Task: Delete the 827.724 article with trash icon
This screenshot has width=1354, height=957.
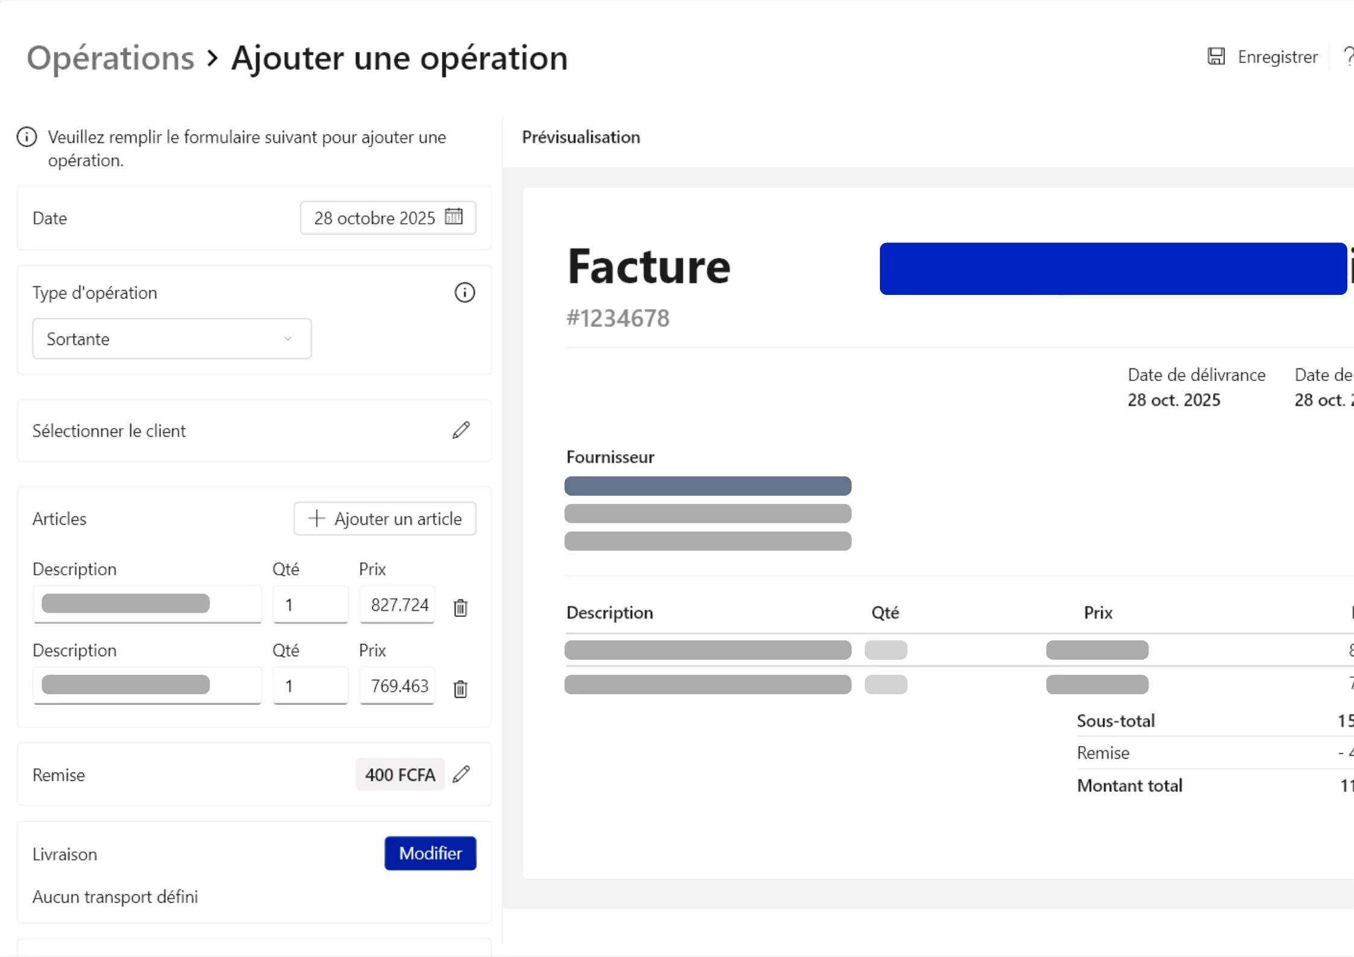Action: [x=460, y=607]
